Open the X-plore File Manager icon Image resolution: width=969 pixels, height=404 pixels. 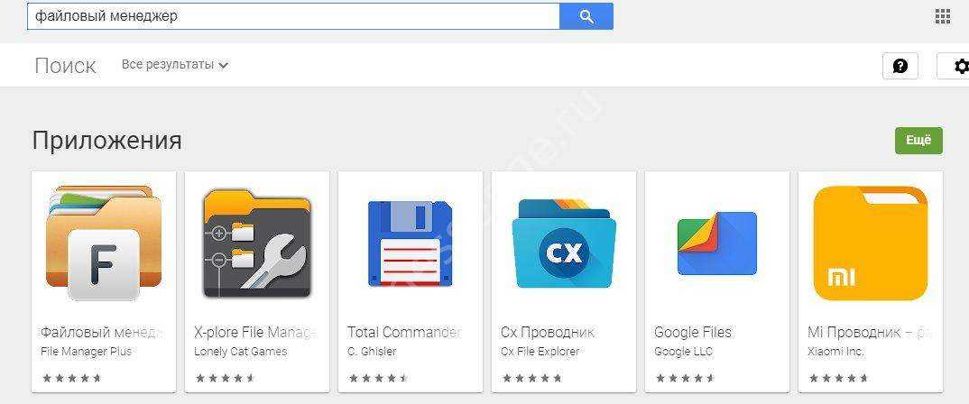257,243
